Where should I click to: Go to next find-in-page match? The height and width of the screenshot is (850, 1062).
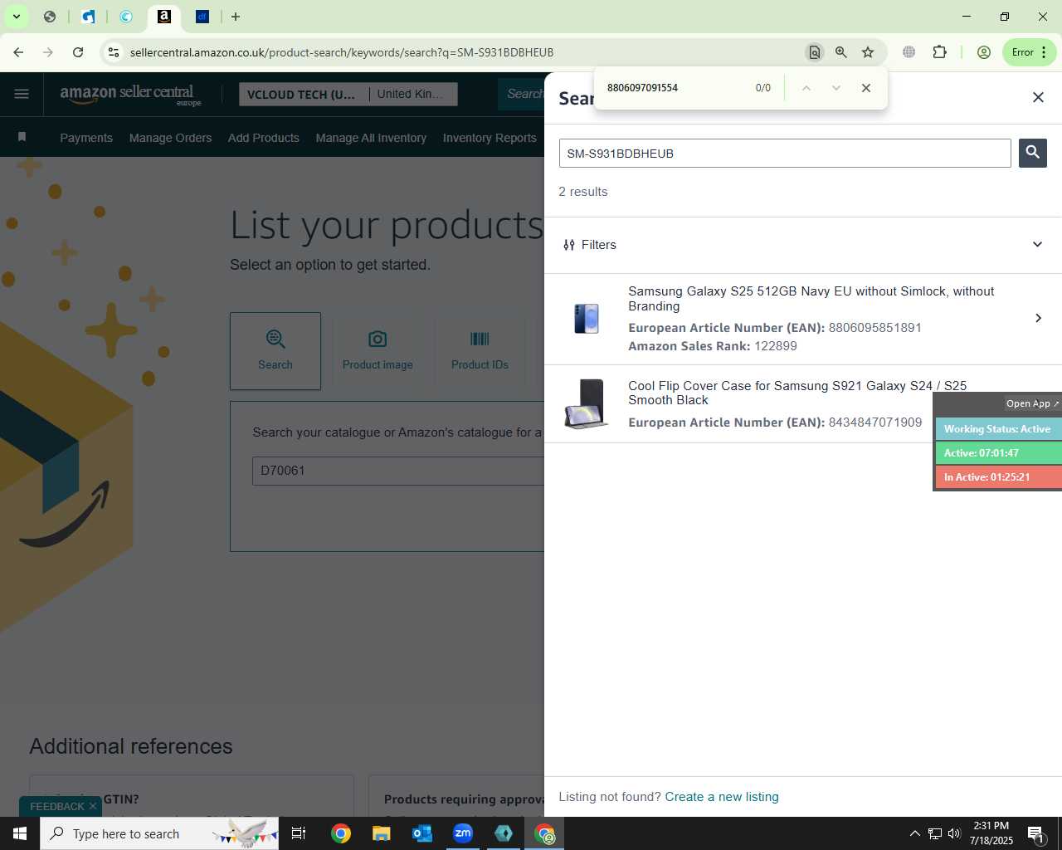click(x=835, y=88)
